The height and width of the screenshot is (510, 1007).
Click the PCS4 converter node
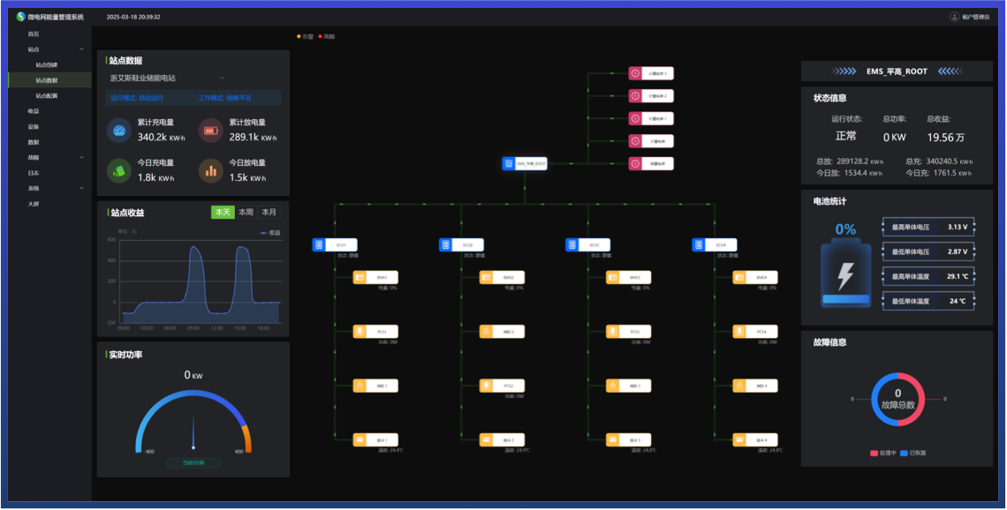tap(755, 332)
